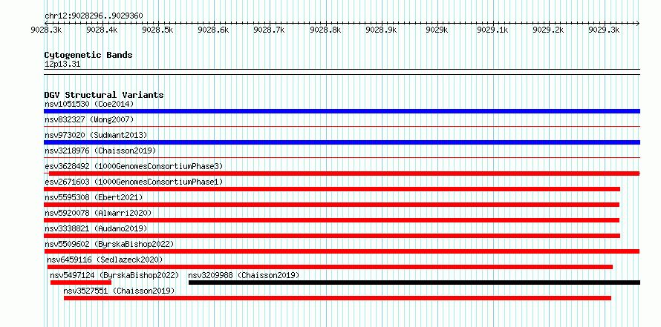Click the 9028.3k ruler position

[x=46, y=30]
